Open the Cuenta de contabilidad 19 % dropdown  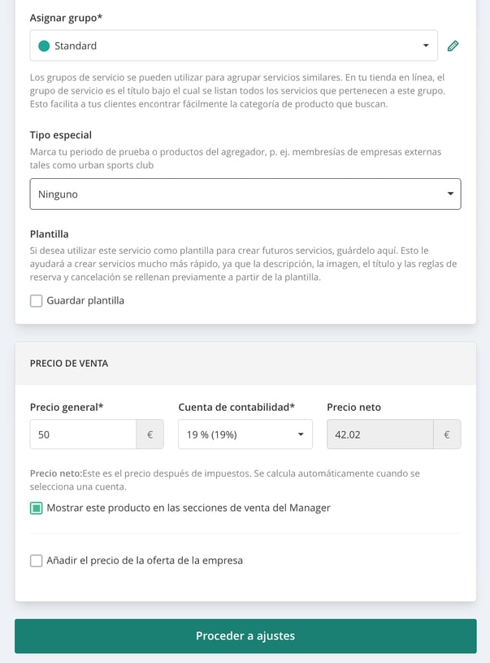point(245,434)
